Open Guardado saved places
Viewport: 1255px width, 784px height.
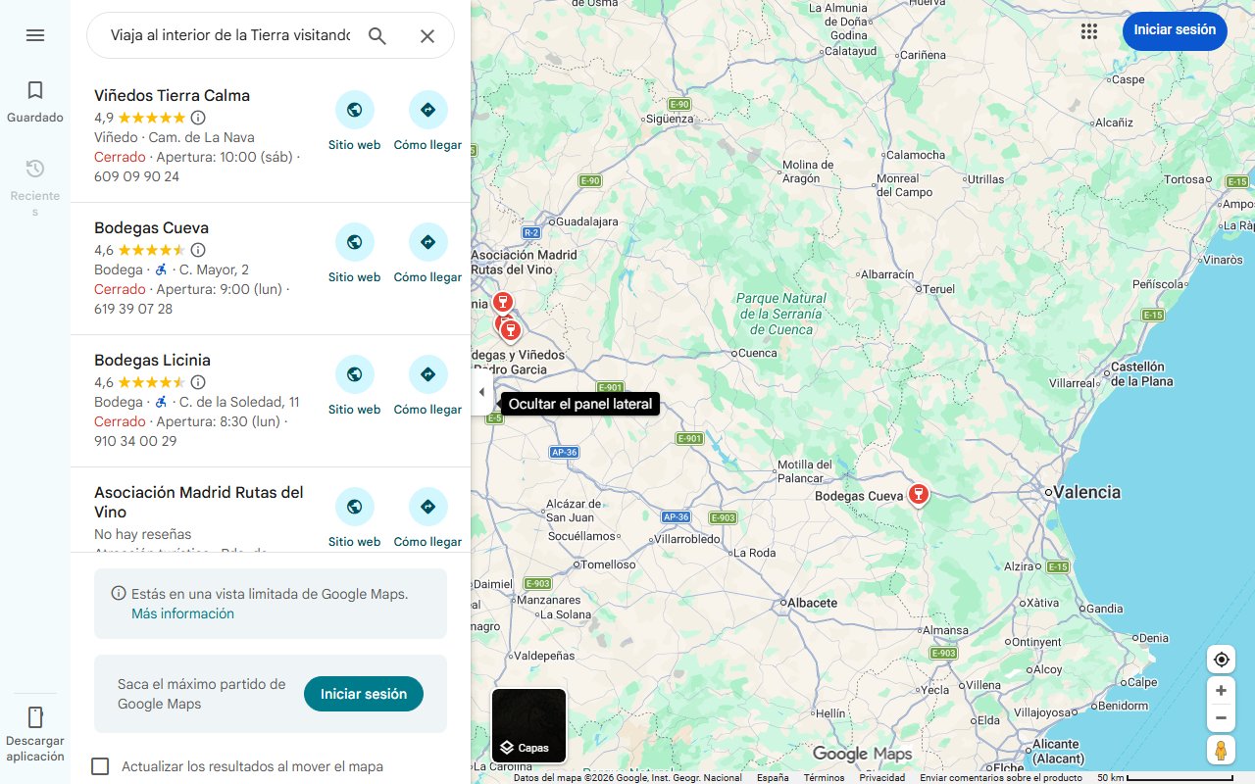click(x=35, y=102)
